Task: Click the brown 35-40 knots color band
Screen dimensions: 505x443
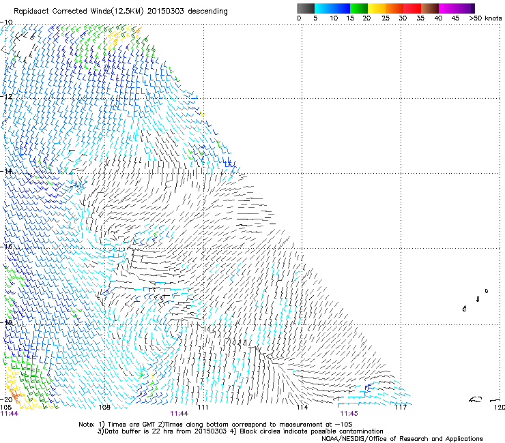Action: (x=430, y=8)
